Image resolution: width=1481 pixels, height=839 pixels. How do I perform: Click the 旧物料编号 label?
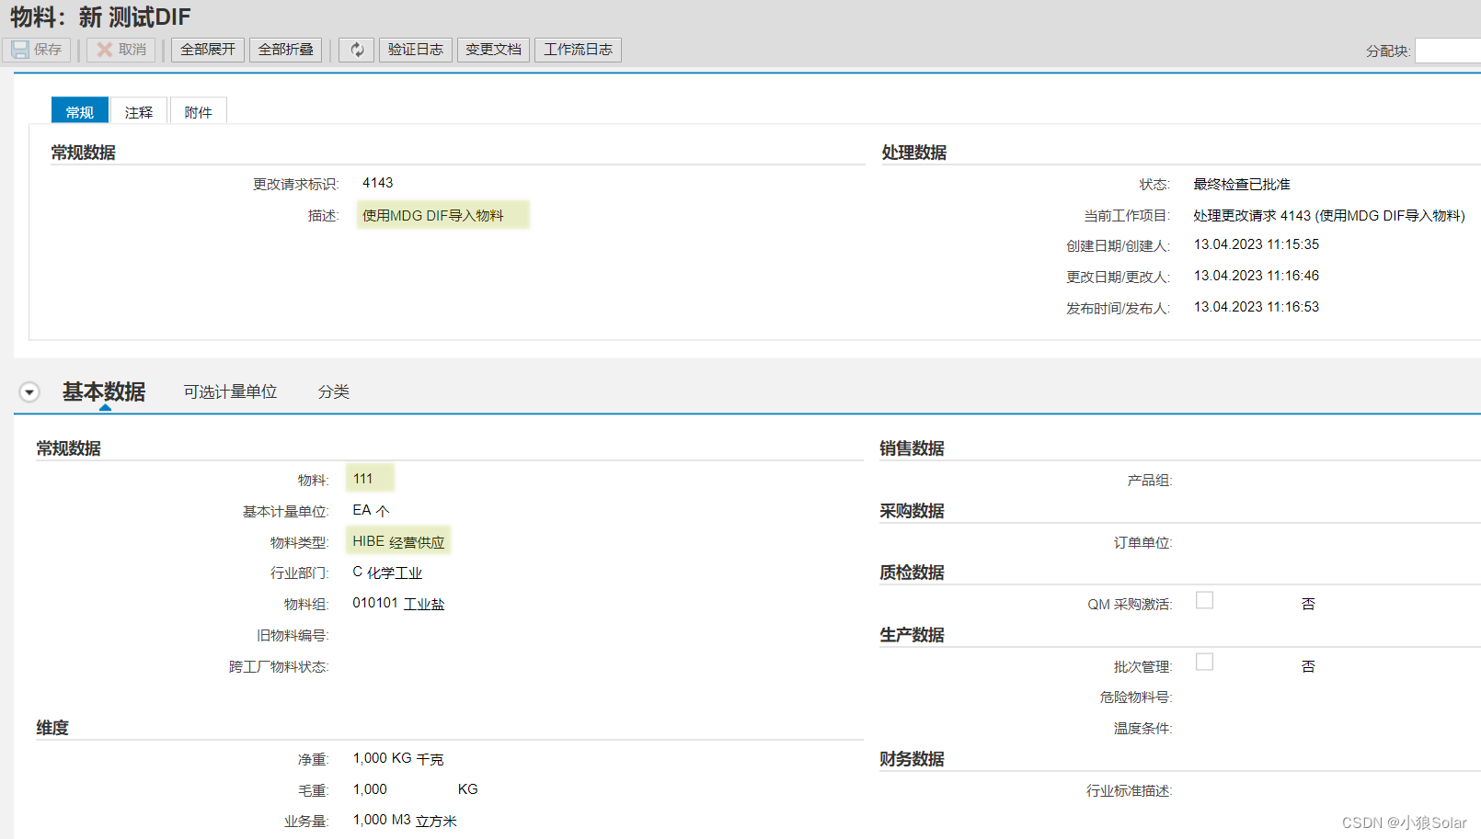[x=293, y=635]
